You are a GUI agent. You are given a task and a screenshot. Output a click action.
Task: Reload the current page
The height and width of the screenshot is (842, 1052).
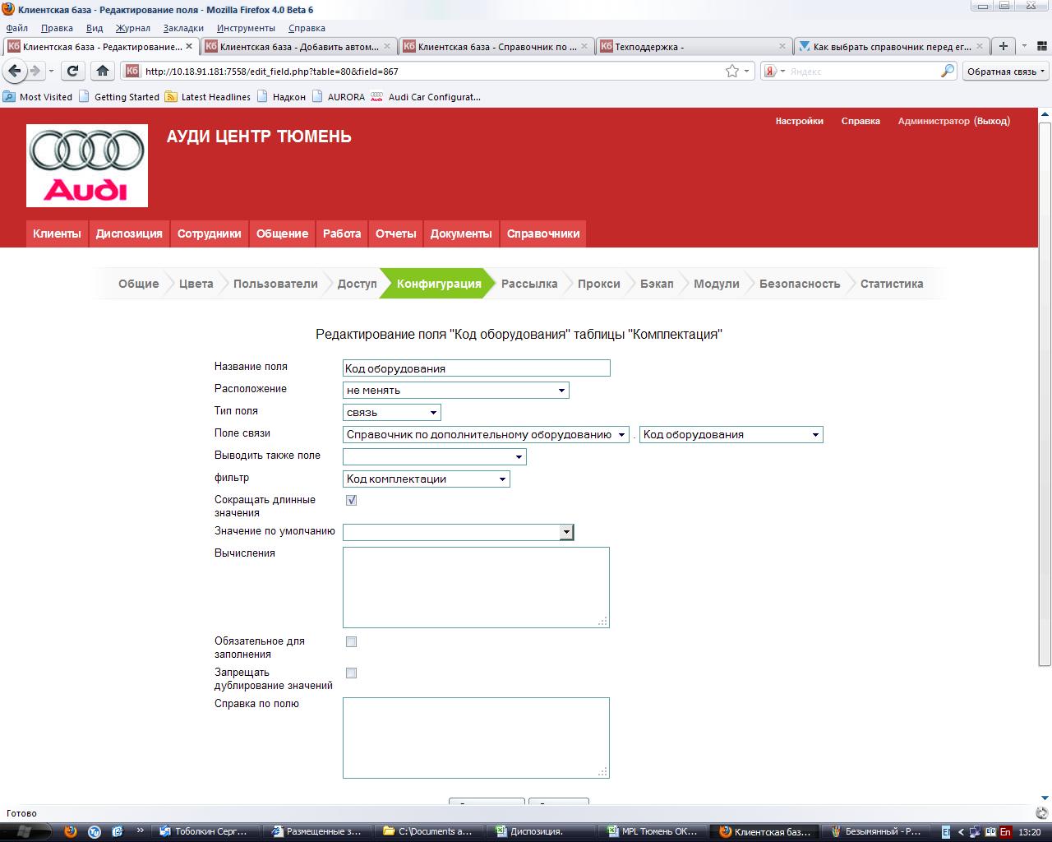pyautogui.click(x=73, y=71)
